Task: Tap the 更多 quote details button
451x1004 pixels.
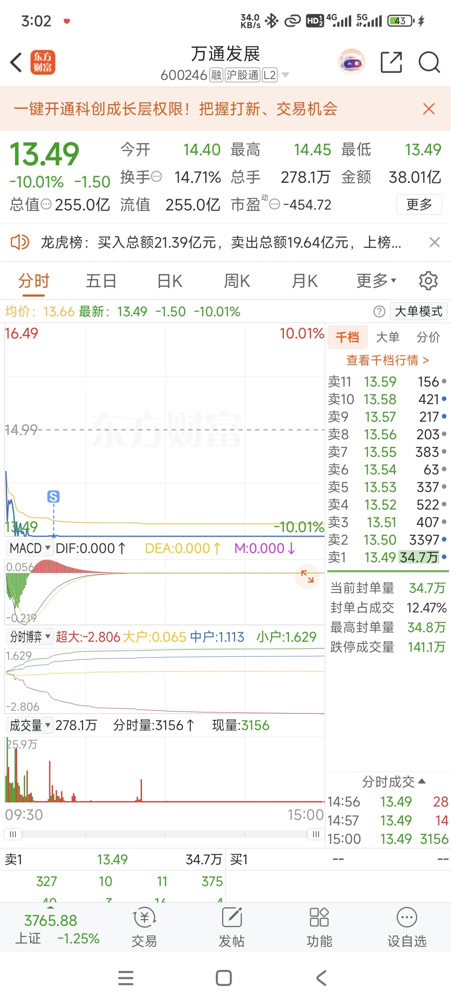Action: (x=419, y=205)
